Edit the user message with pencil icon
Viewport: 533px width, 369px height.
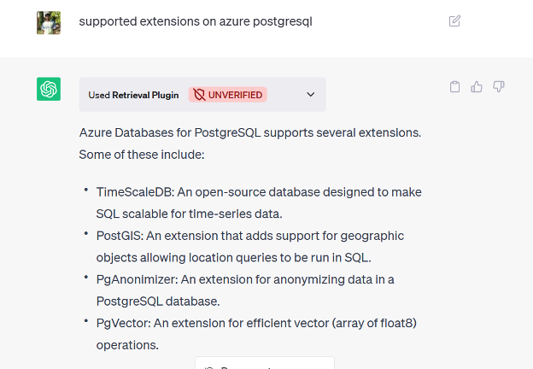coord(454,21)
